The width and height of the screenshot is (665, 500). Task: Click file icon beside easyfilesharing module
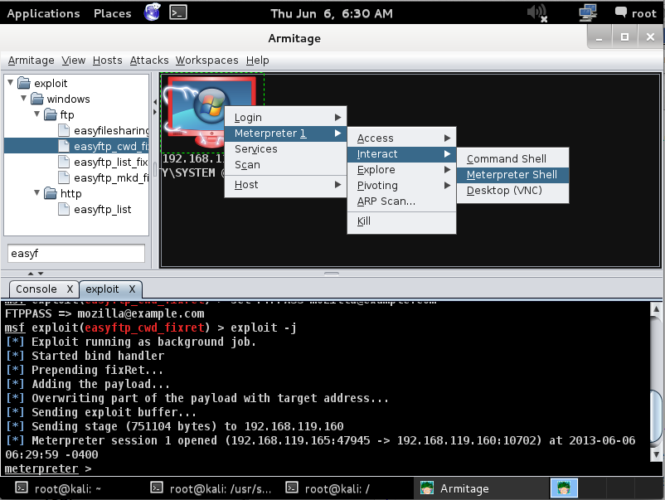click(64, 130)
